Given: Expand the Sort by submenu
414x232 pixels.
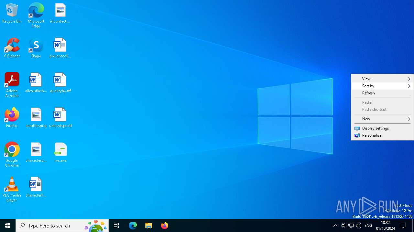Looking at the screenshot, I should pyautogui.click(x=382, y=86).
